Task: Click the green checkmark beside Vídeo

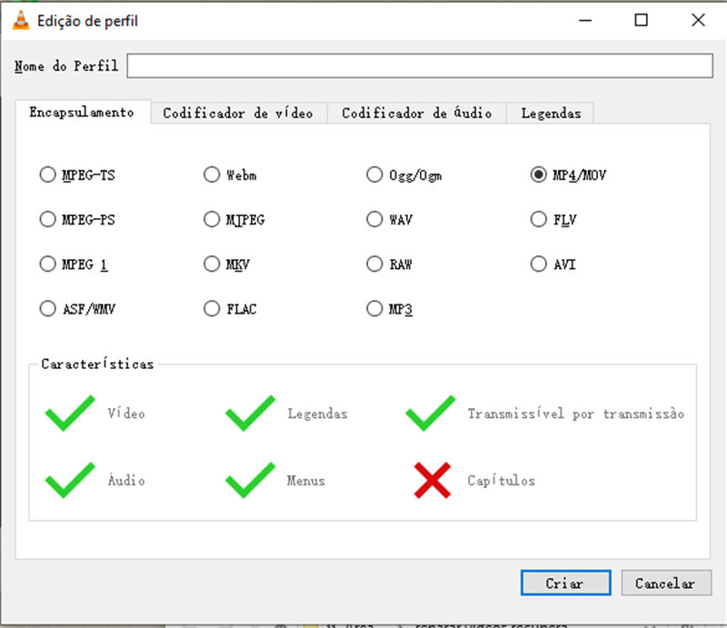Action: [x=68, y=414]
